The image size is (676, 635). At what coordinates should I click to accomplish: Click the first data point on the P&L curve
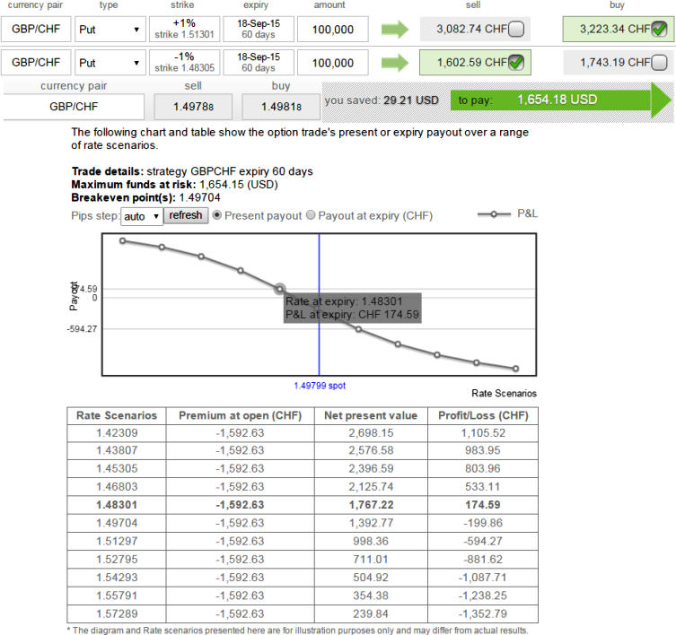pyautogui.click(x=123, y=241)
